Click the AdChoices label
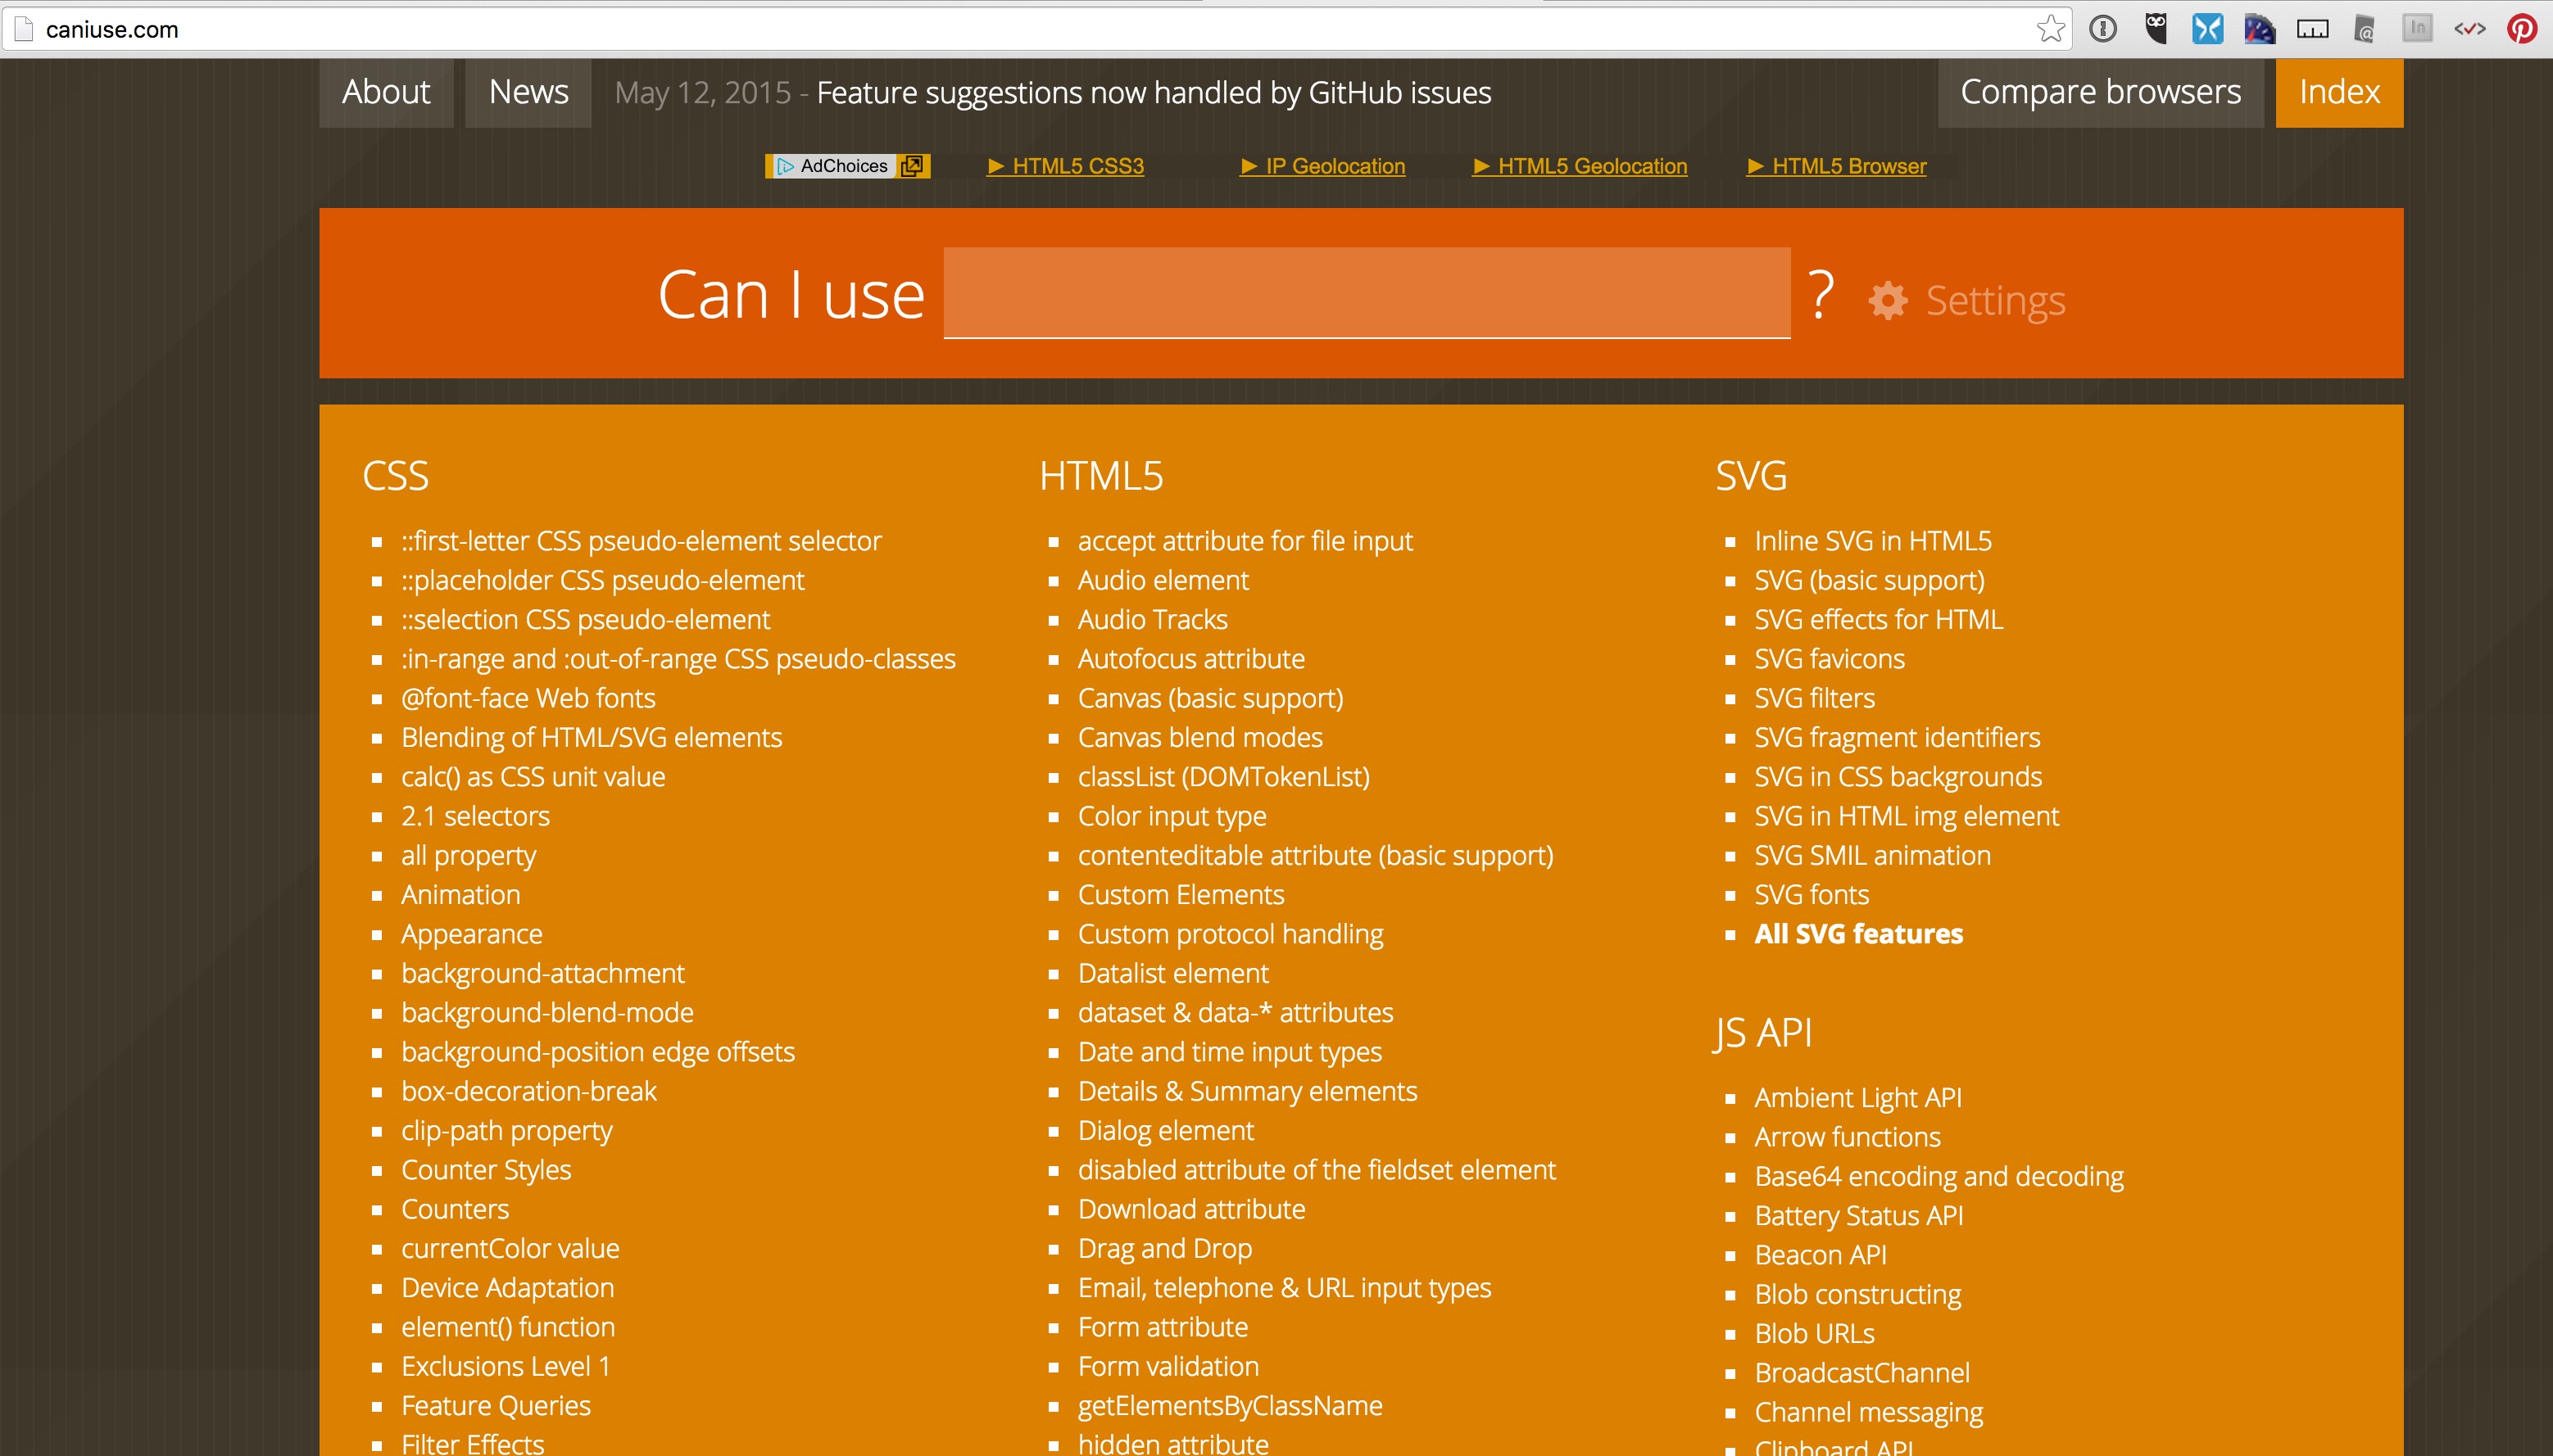The image size is (2553, 1456). point(843,166)
